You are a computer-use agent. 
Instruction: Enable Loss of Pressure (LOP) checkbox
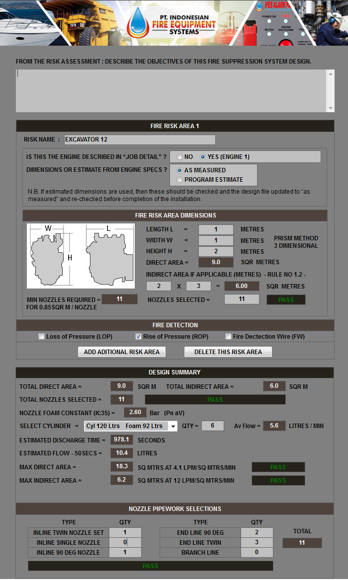[42, 337]
